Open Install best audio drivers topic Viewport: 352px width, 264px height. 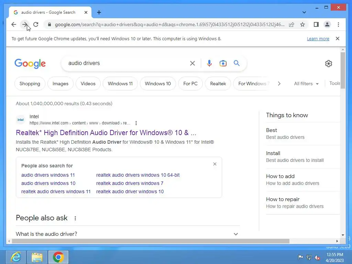coord(303,157)
